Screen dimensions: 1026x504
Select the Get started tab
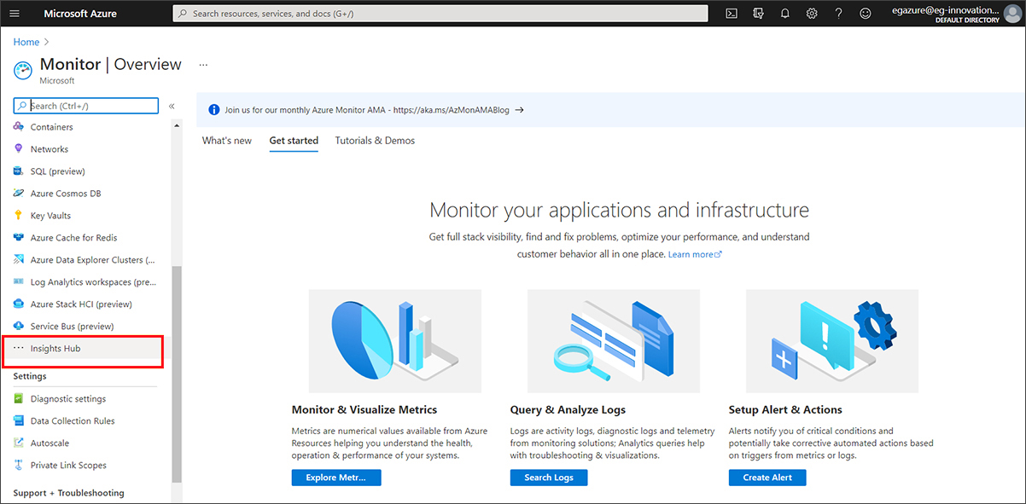294,141
